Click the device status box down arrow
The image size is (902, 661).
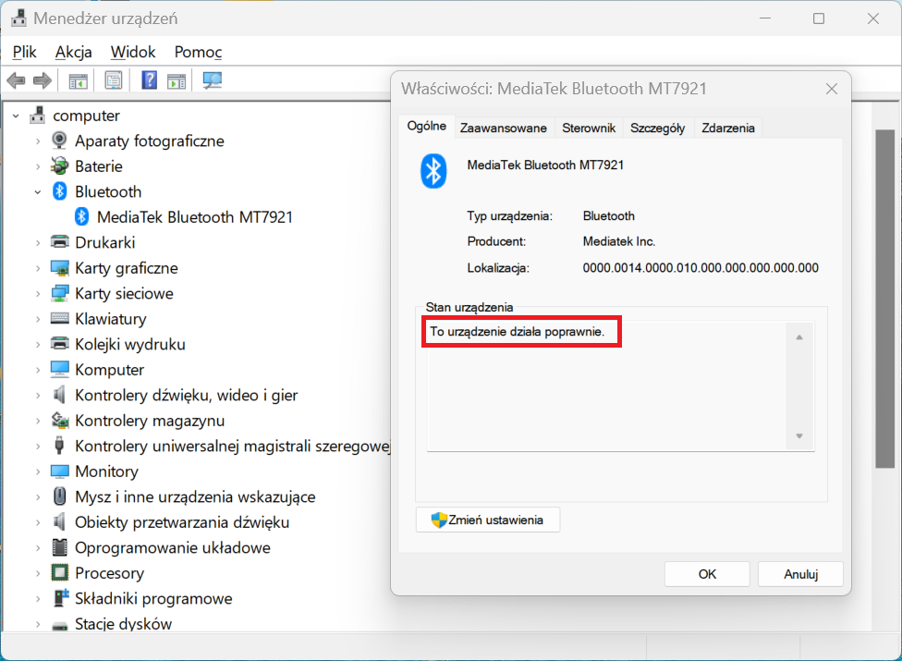pos(799,436)
